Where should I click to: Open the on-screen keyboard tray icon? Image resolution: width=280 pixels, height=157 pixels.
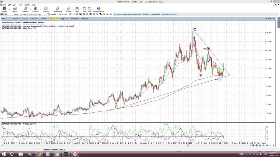(242, 154)
